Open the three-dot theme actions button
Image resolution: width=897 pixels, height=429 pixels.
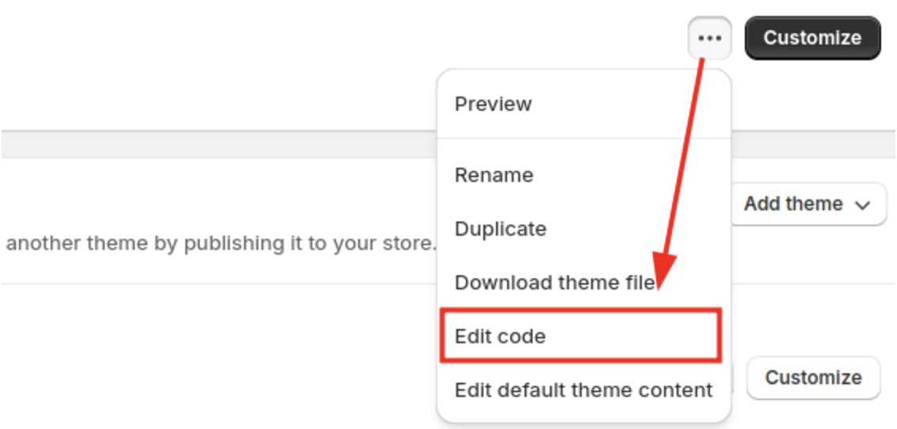pos(709,38)
